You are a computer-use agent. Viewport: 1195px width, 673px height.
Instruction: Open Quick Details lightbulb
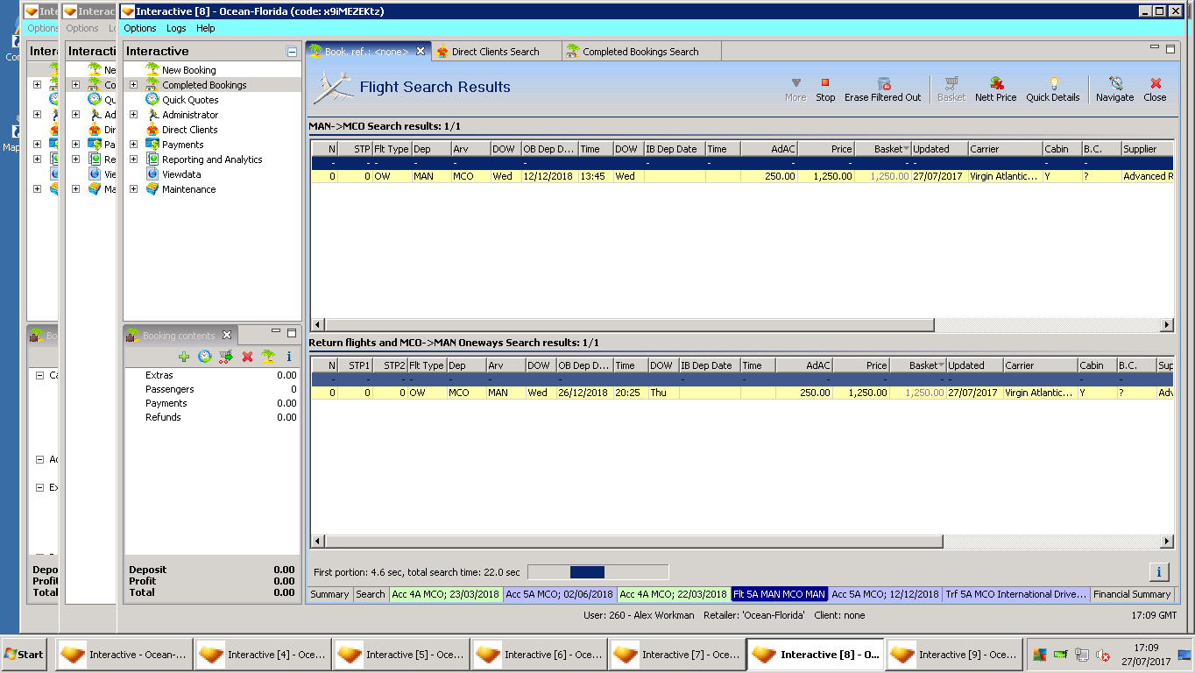1053,83
